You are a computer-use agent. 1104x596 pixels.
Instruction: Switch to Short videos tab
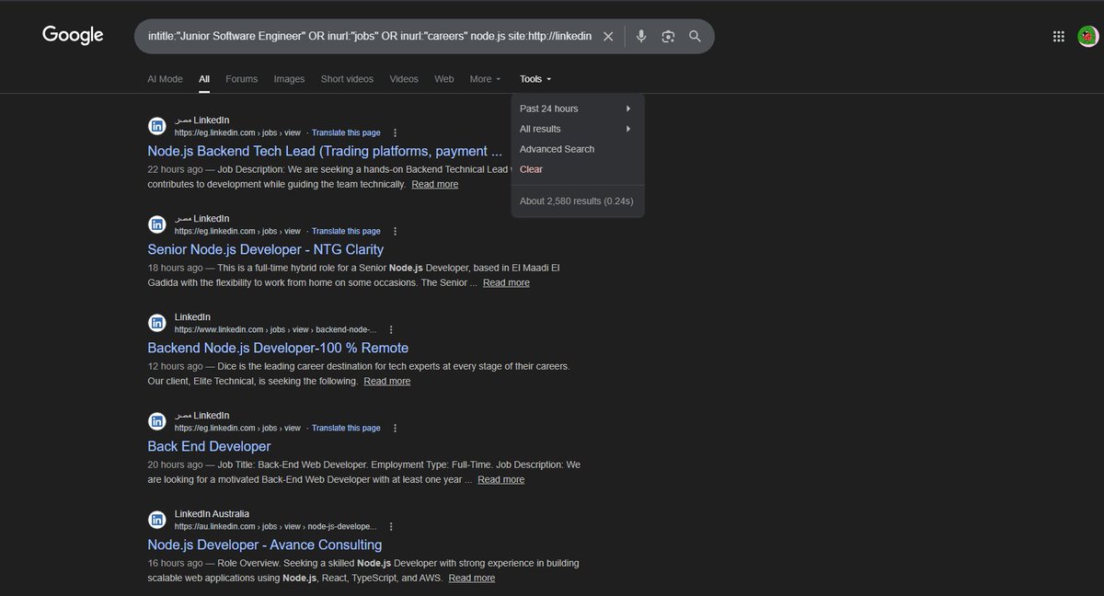347,79
